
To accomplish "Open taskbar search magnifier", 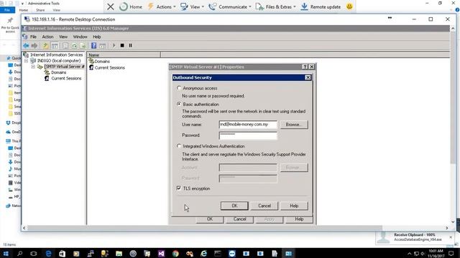I will coord(19,253).
